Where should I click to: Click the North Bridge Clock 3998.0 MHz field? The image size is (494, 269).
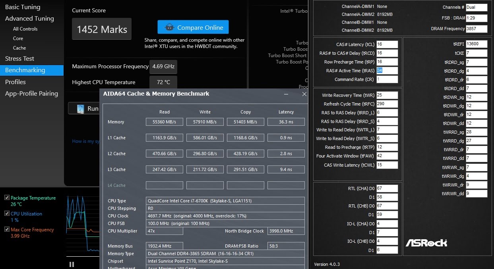[286, 231]
